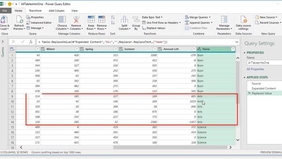282x159 pixels.
Task: Sort descending with the Z-A icon
Action: point(113,23)
